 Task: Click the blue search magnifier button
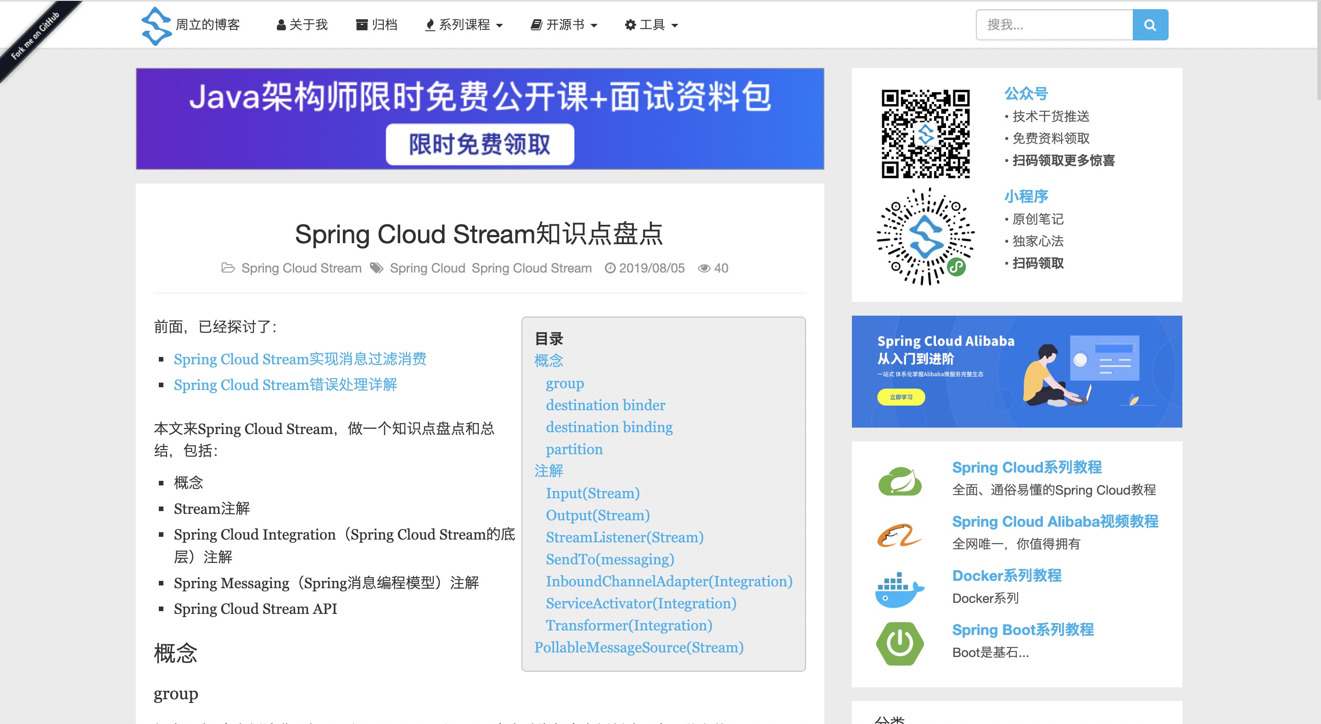coord(1150,25)
